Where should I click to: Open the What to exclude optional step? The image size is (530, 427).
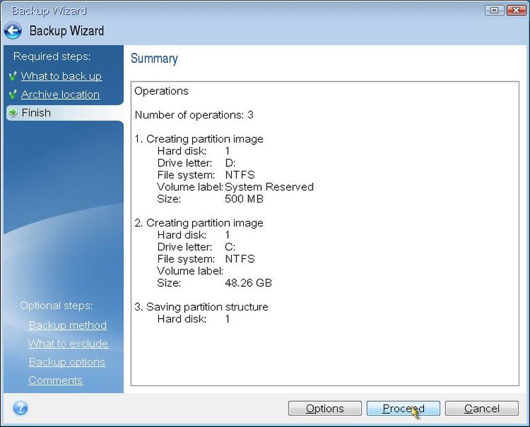(x=68, y=344)
